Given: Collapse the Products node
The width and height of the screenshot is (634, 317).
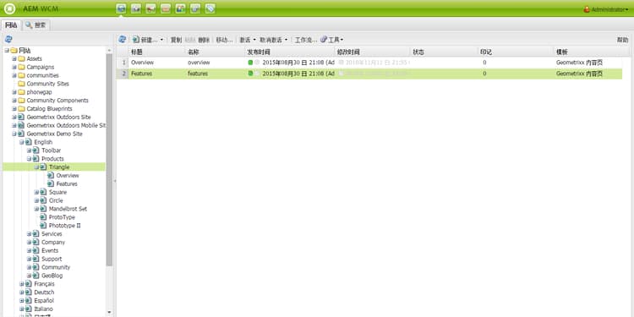Looking at the screenshot, I should tap(29, 159).
